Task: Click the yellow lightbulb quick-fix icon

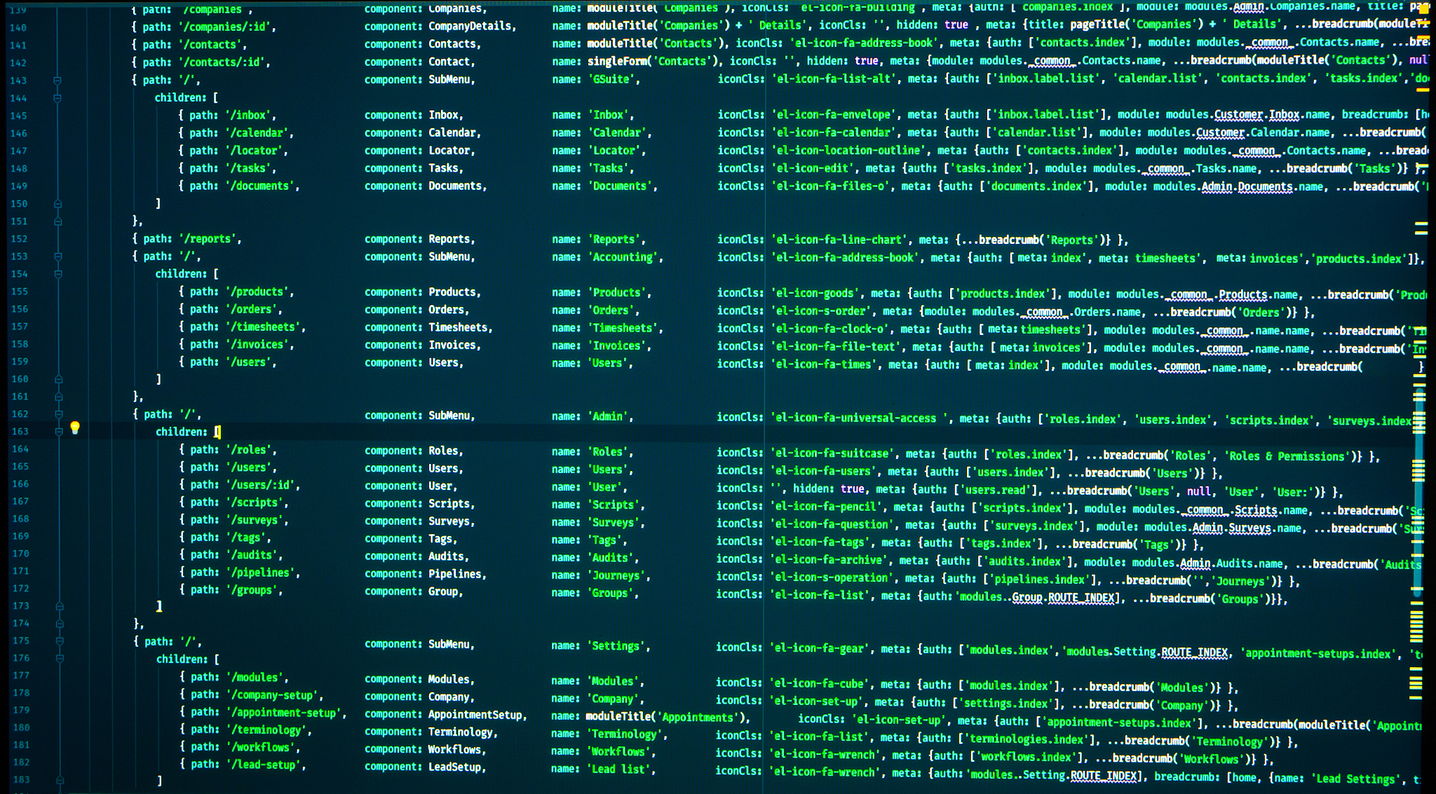Action: [75, 428]
